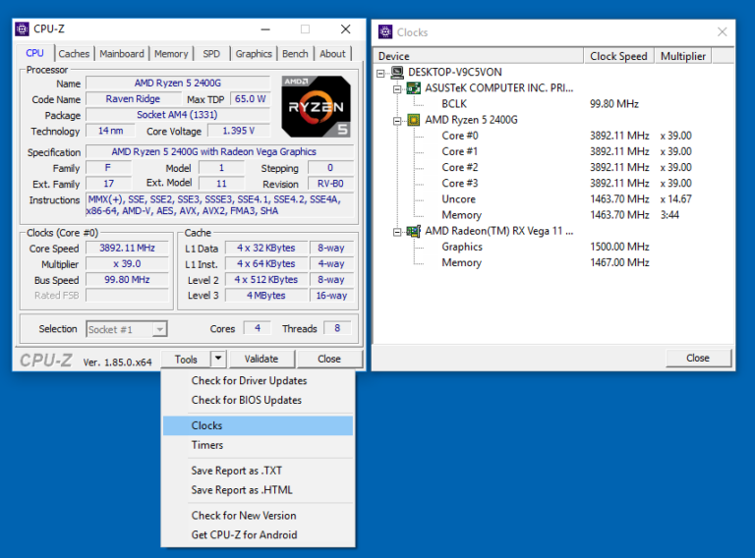Choose Check for Driver Updates
Screen dimensions: 755x558
(x=259, y=380)
